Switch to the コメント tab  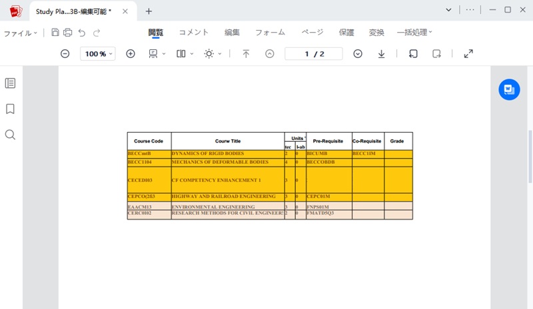(194, 32)
